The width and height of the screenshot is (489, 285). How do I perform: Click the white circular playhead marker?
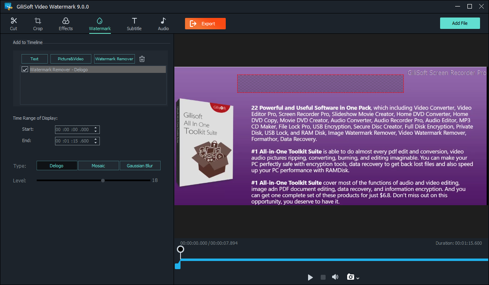181,249
